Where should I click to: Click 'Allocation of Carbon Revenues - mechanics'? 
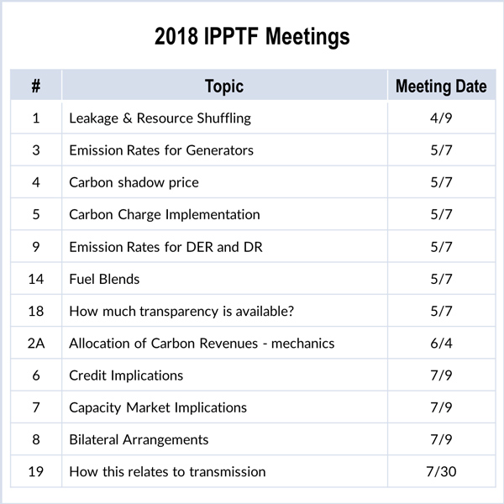coord(202,343)
